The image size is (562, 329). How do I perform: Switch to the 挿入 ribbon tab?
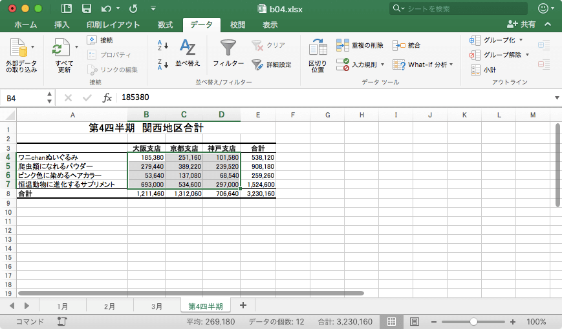click(61, 25)
